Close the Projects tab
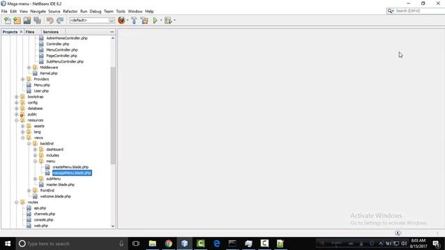 click(x=21, y=32)
